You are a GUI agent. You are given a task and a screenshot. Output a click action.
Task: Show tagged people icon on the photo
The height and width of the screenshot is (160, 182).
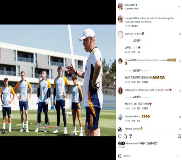click(x=3, y=131)
